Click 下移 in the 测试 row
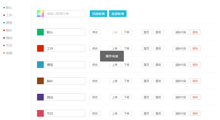Screen dimensions: 220x120 tap(127, 97)
